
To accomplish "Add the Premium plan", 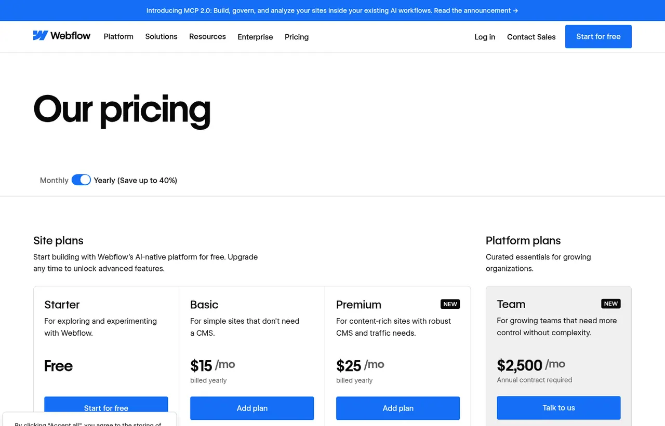I will [398, 408].
